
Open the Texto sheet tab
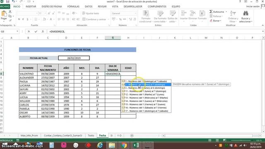point(91,135)
